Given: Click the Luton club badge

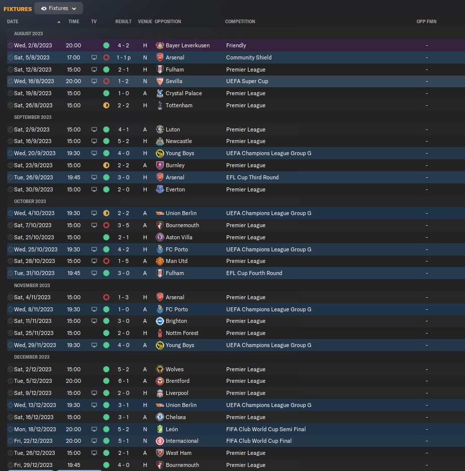Looking at the screenshot, I should 160,129.
